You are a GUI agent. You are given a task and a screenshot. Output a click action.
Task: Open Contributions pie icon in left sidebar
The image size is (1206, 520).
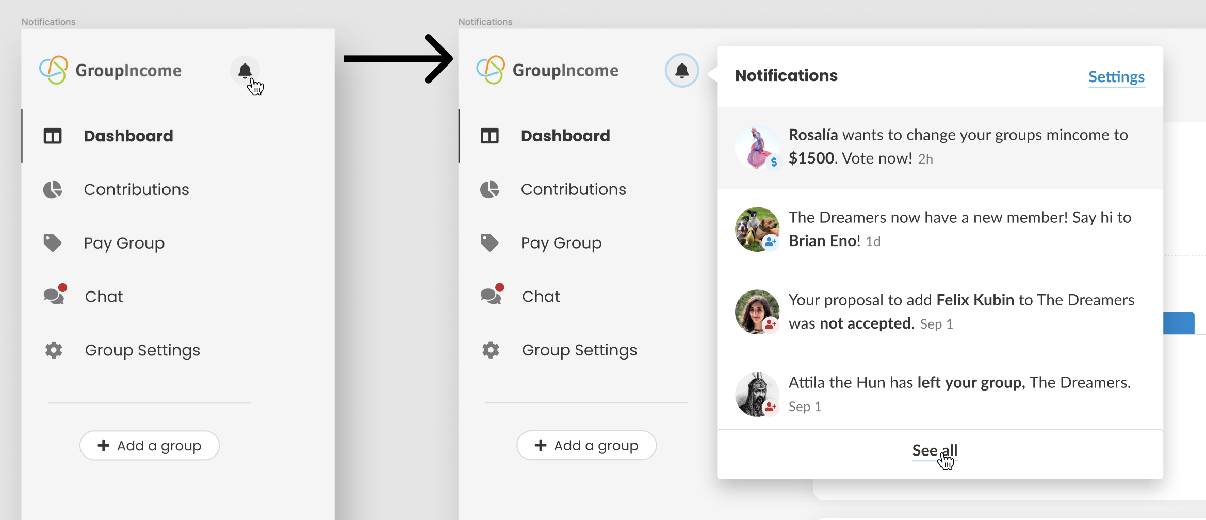click(x=53, y=189)
